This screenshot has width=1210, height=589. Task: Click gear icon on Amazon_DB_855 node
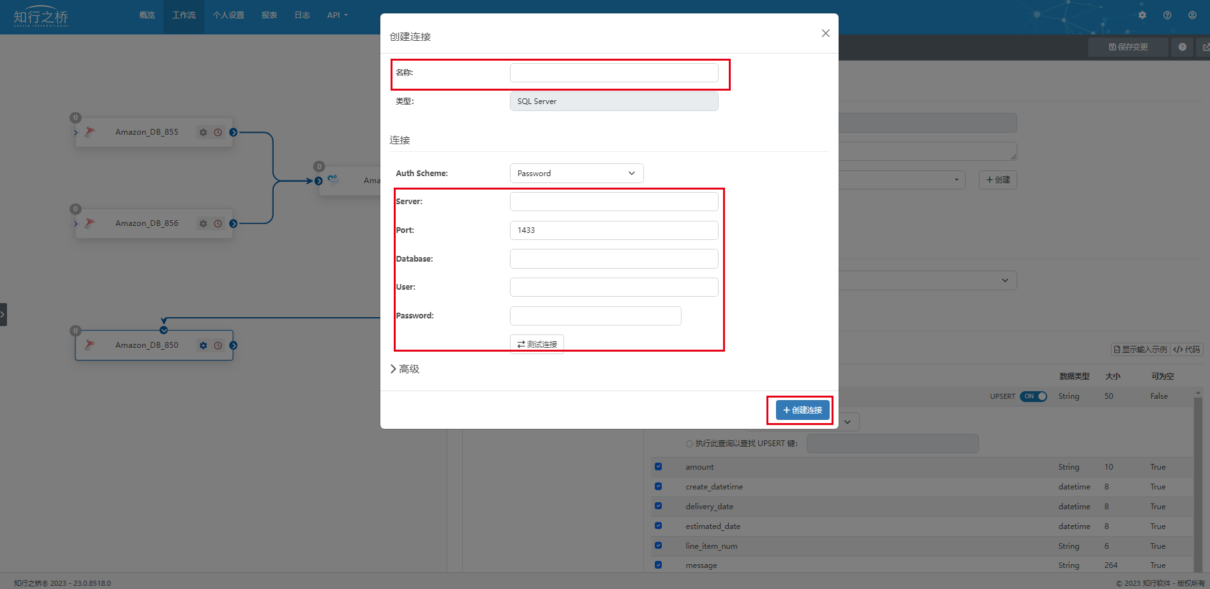click(x=203, y=133)
